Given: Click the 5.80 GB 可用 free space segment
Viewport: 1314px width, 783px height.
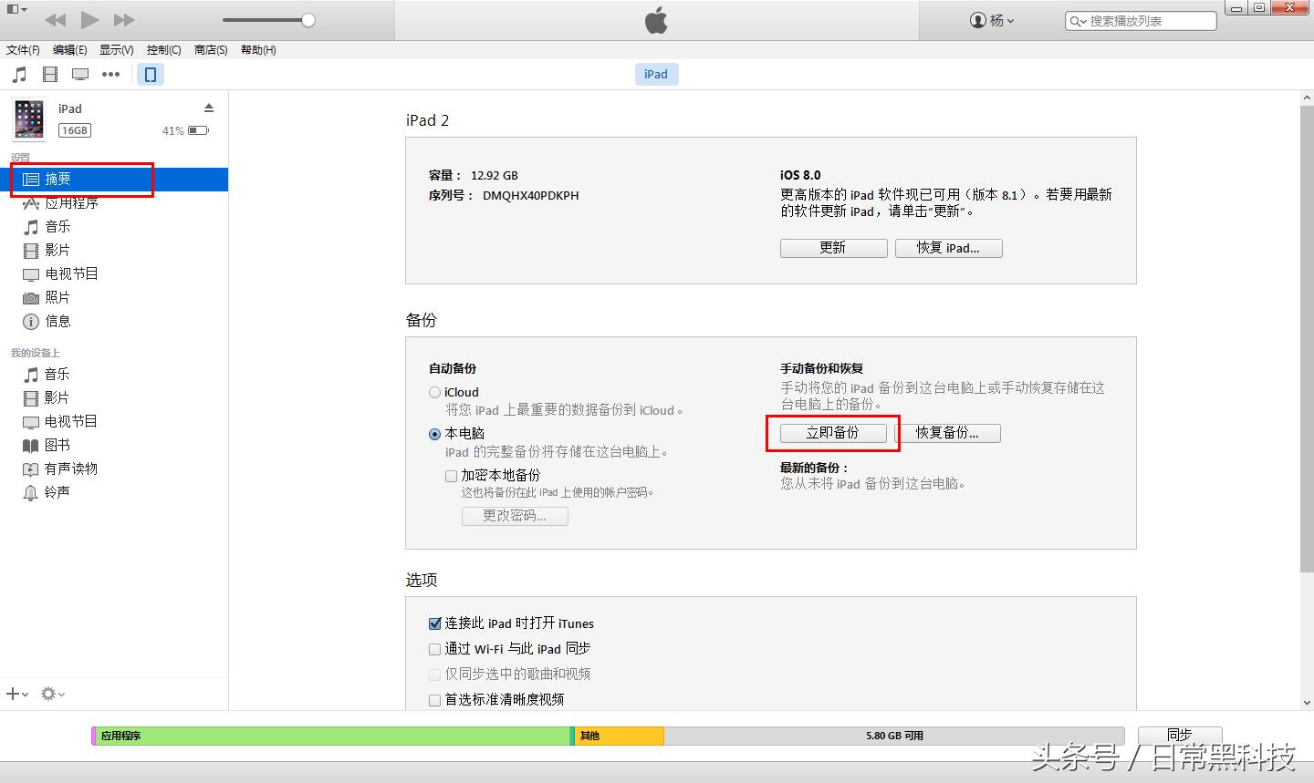Looking at the screenshot, I should [894, 736].
